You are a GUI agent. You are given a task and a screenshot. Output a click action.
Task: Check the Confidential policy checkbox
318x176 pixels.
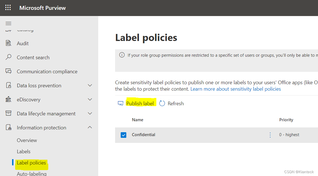click(123, 135)
